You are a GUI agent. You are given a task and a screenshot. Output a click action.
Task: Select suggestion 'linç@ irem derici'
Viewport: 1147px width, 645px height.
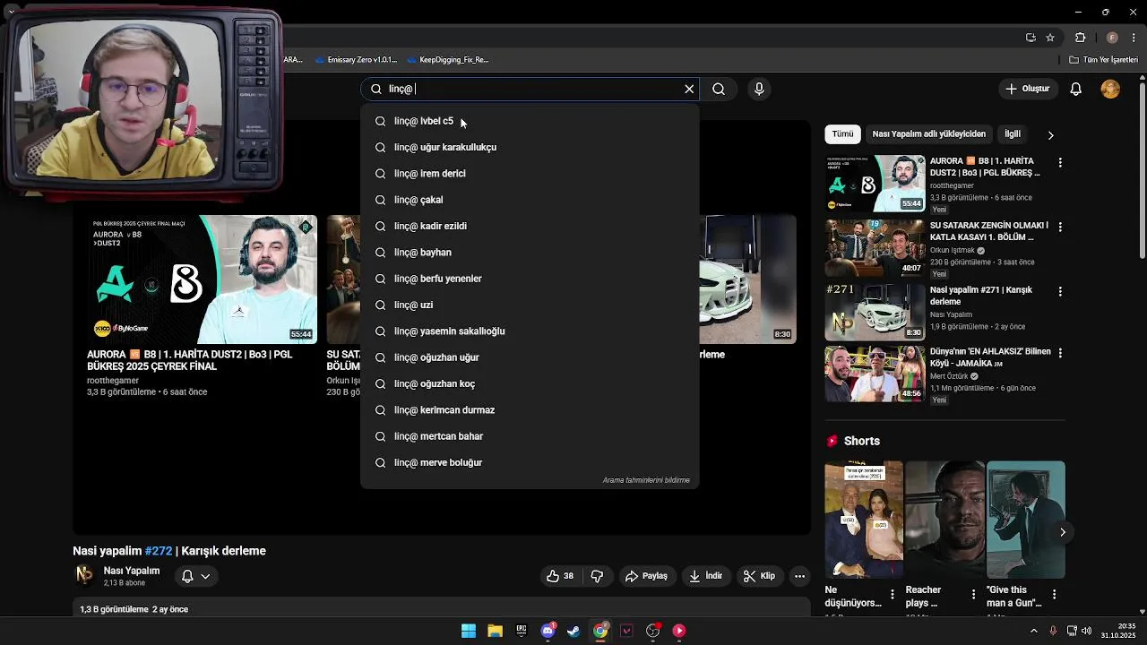click(x=530, y=173)
